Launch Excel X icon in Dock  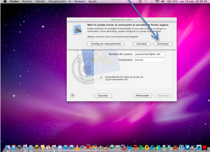click(x=141, y=147)
